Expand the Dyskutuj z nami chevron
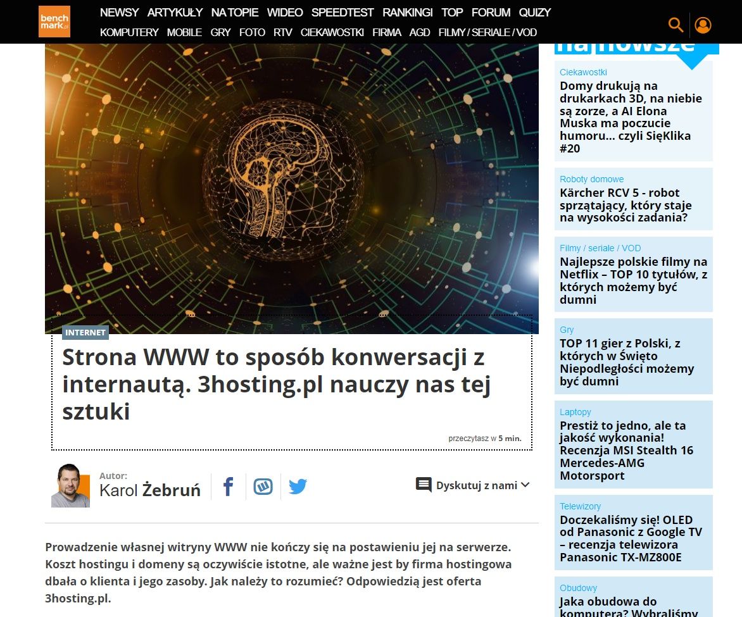The width and height of the screenshot is (742, 617). click(x=525, y=485)
